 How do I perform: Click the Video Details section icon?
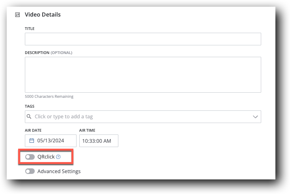[17, 15]
